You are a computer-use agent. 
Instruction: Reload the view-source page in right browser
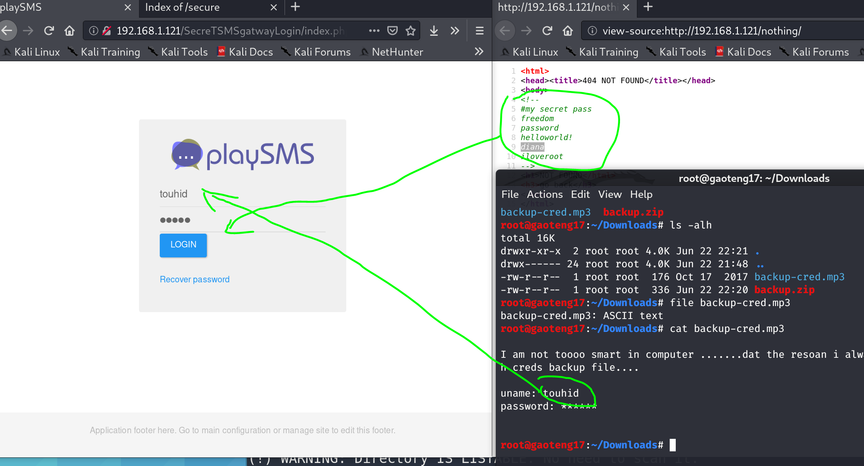coord(547,31)
